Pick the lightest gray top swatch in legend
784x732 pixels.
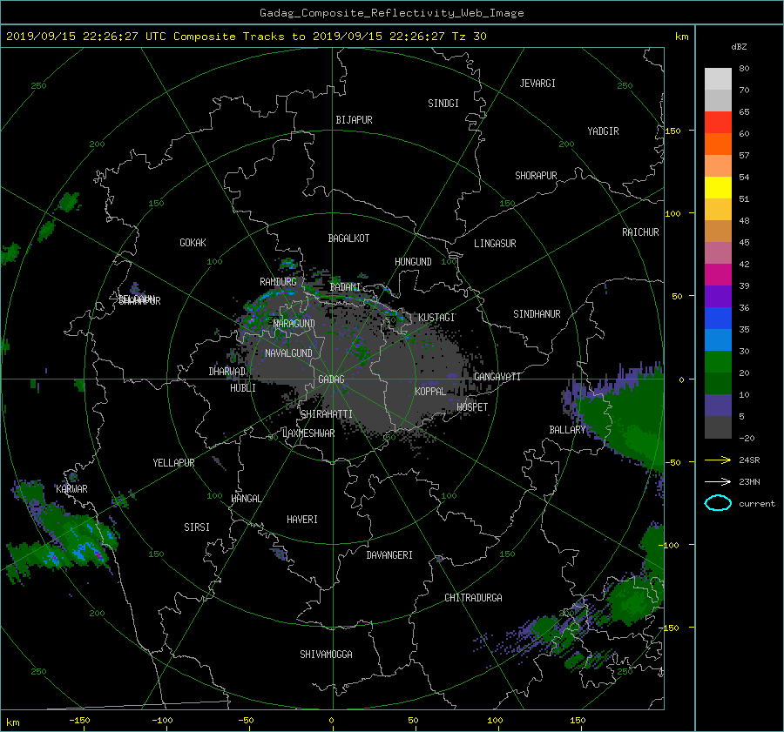(718, 79)
